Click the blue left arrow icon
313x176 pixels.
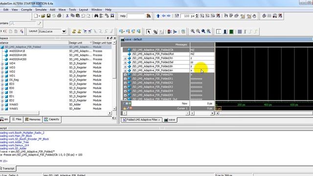163,16
